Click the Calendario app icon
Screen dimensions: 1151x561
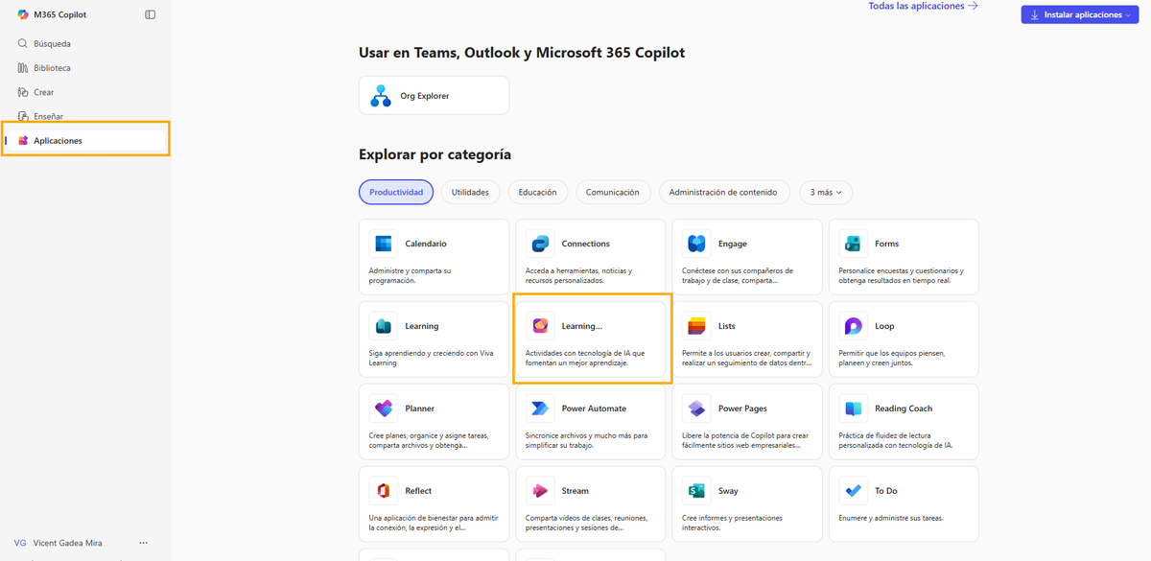coord(383,244)
